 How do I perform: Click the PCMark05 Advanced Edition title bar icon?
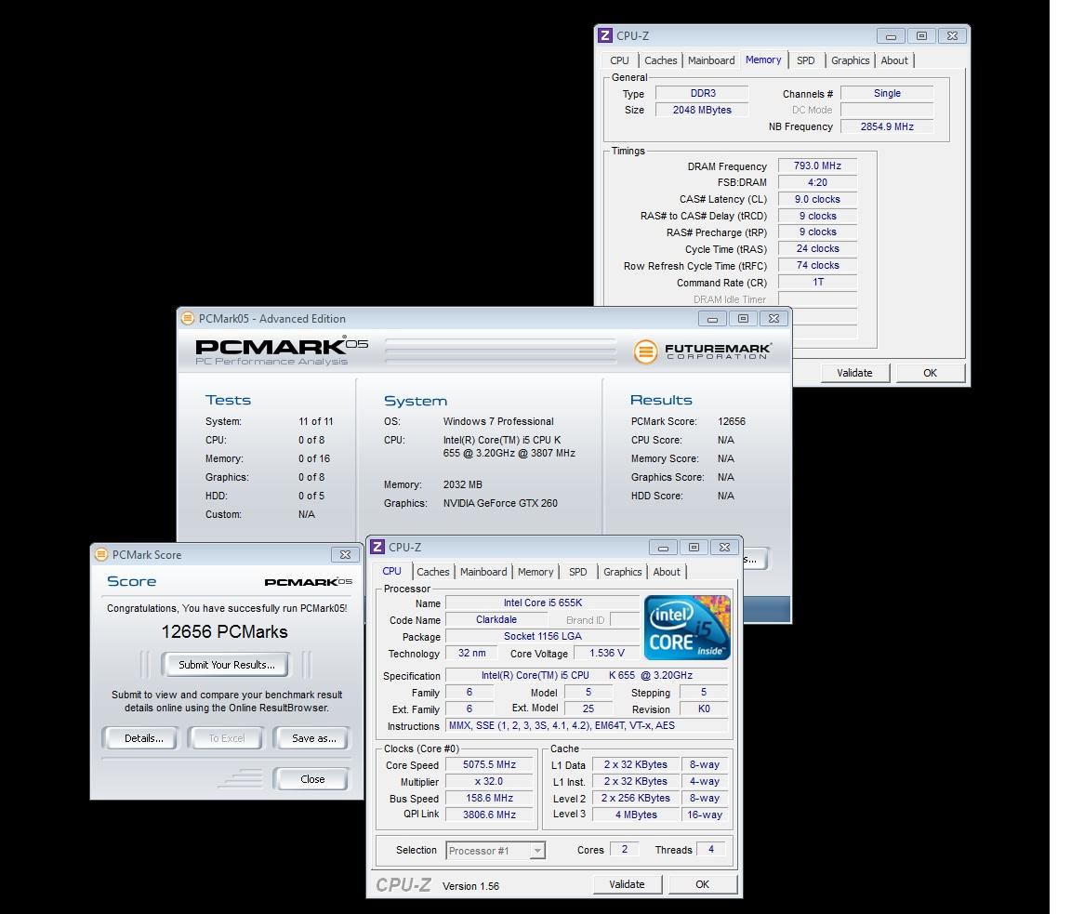188,318
